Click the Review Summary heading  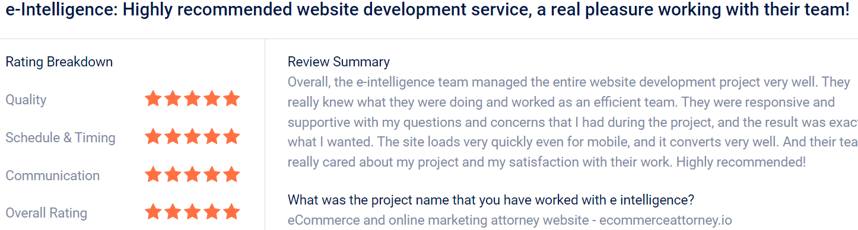[339, 62]
